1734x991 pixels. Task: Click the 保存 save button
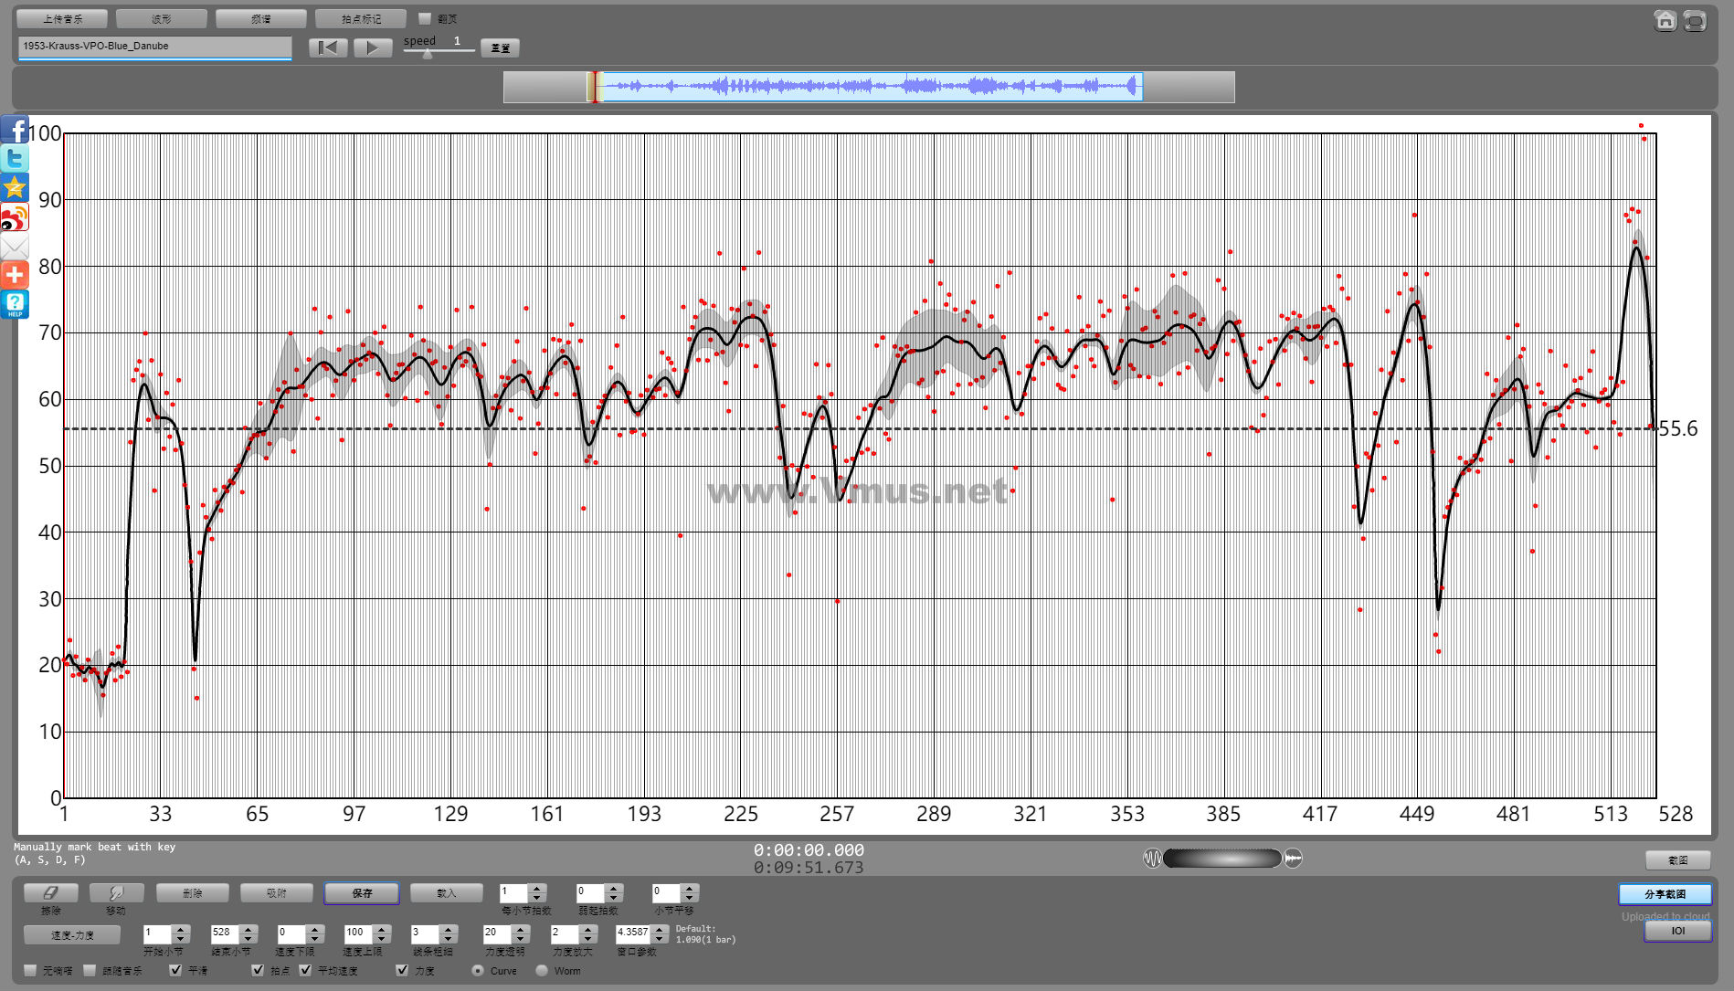click(x=362, y=893)
